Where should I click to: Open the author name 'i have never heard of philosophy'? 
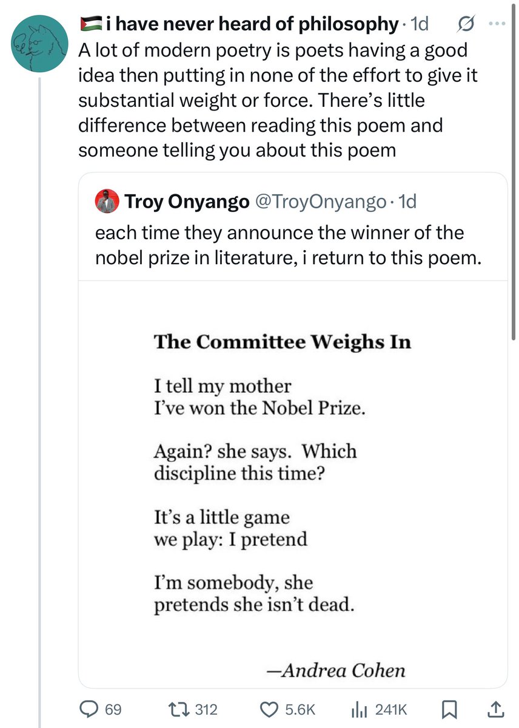point(252,24)
